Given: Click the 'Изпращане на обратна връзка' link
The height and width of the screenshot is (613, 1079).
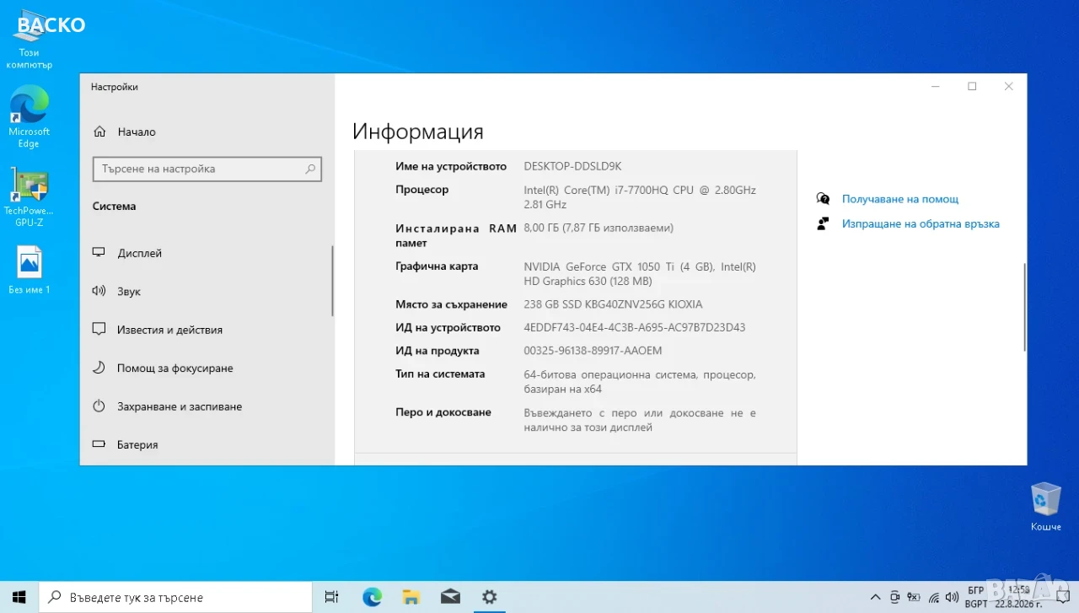Looking at the screenshot, I should pos(921,224).
